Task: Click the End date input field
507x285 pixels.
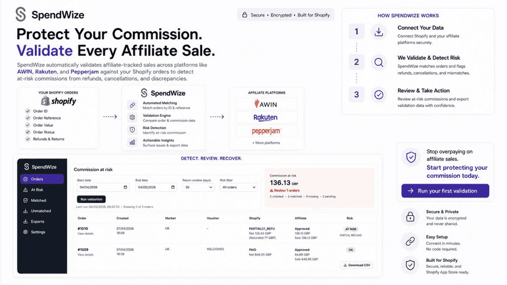Action: click(x=156, y=187)
